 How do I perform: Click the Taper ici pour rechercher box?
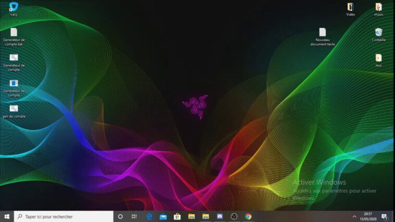click(64, 216)
